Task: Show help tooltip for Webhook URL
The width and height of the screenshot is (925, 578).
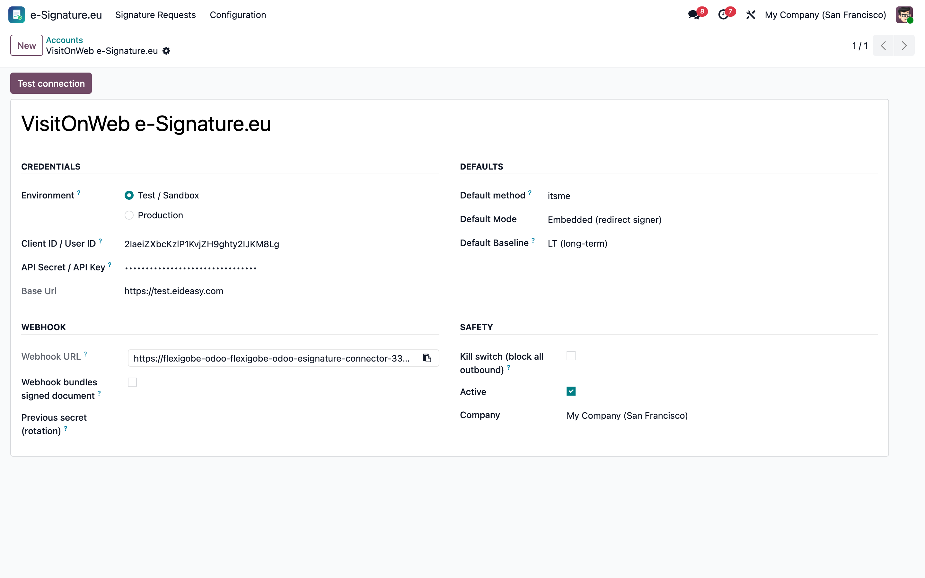Action: pyautogui.click(x=85, y=354)
